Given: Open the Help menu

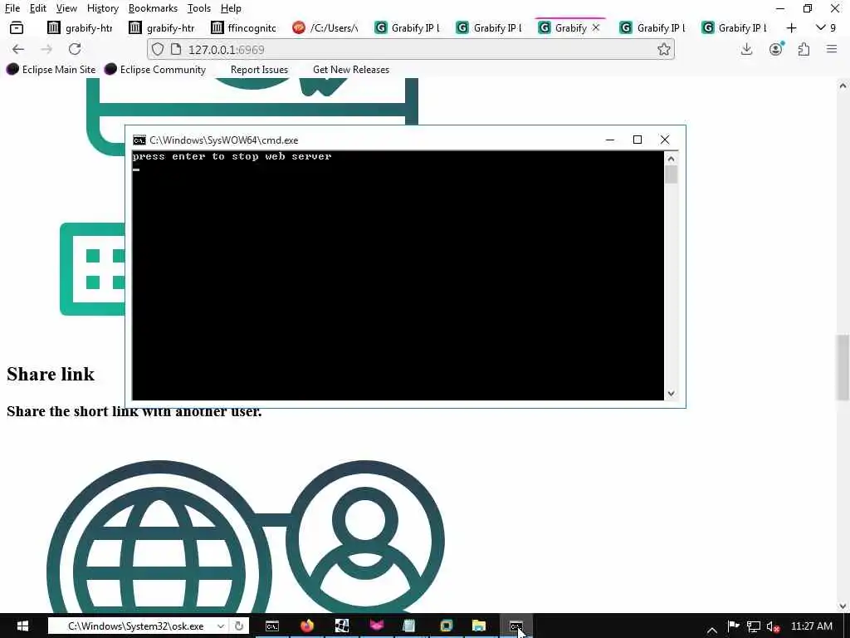Looking at the screenshot, I should tap(231, 8).
